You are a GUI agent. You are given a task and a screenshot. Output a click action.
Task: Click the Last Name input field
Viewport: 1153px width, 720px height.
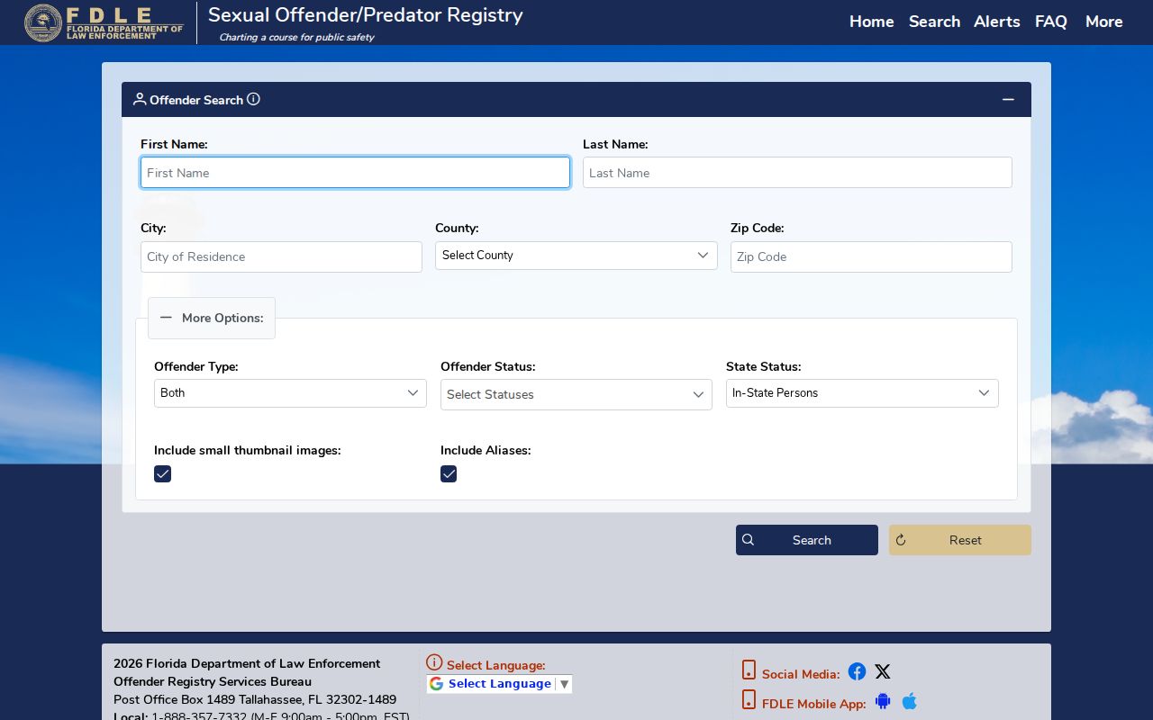(x=797, y=173)
